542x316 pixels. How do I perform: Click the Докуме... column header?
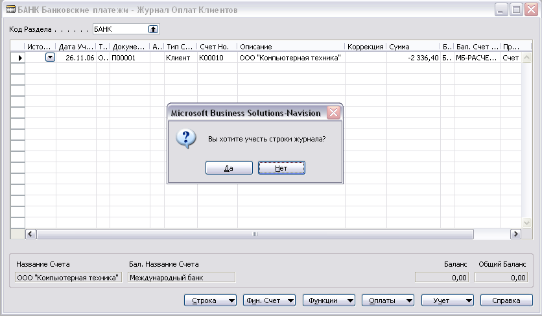[x=130, y=47]
